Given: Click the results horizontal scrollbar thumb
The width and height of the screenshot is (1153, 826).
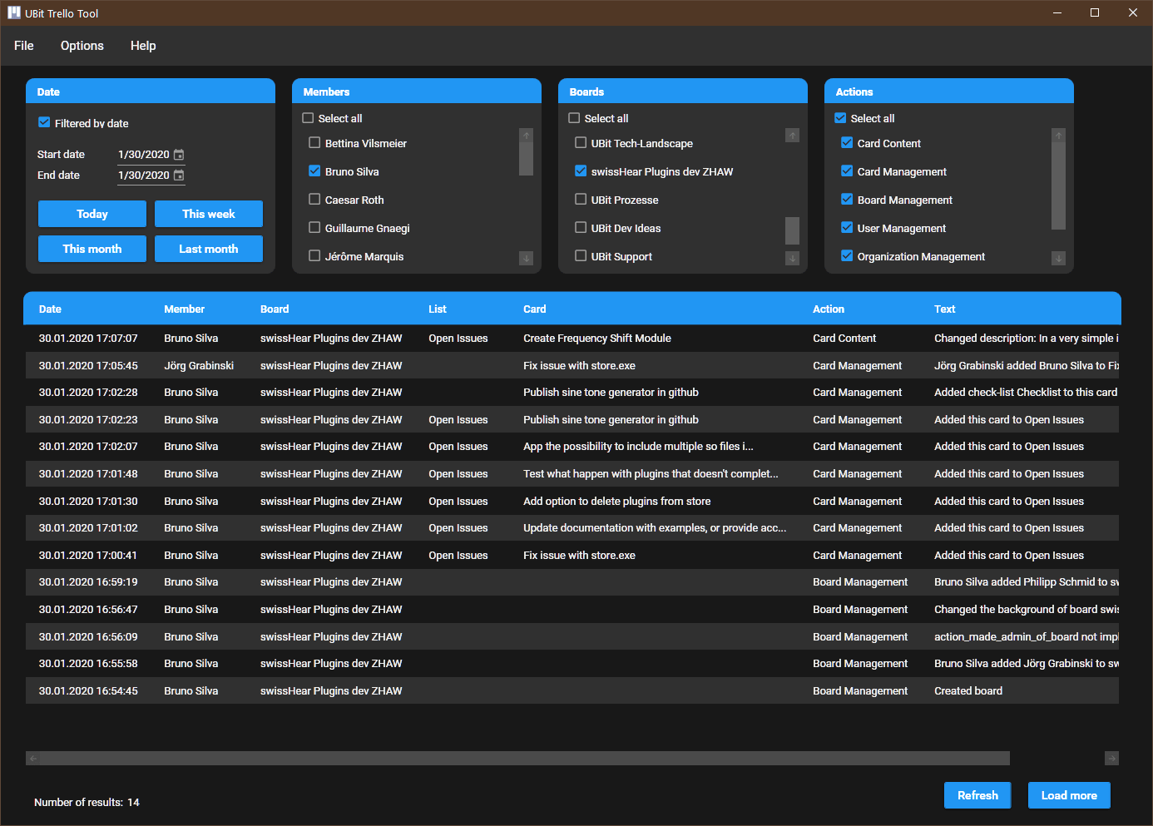Looking at the screenshot, I should coord(525,758).
